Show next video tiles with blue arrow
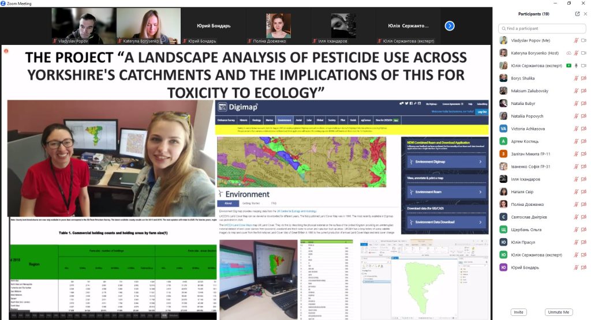This screenshot has height=320, width=591. tap(450, 25)
